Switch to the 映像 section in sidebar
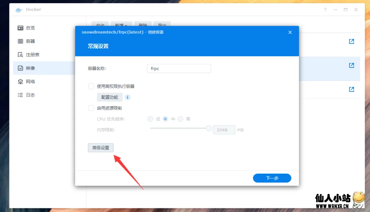This screenshot has width=370, height=212. [30, 68]
